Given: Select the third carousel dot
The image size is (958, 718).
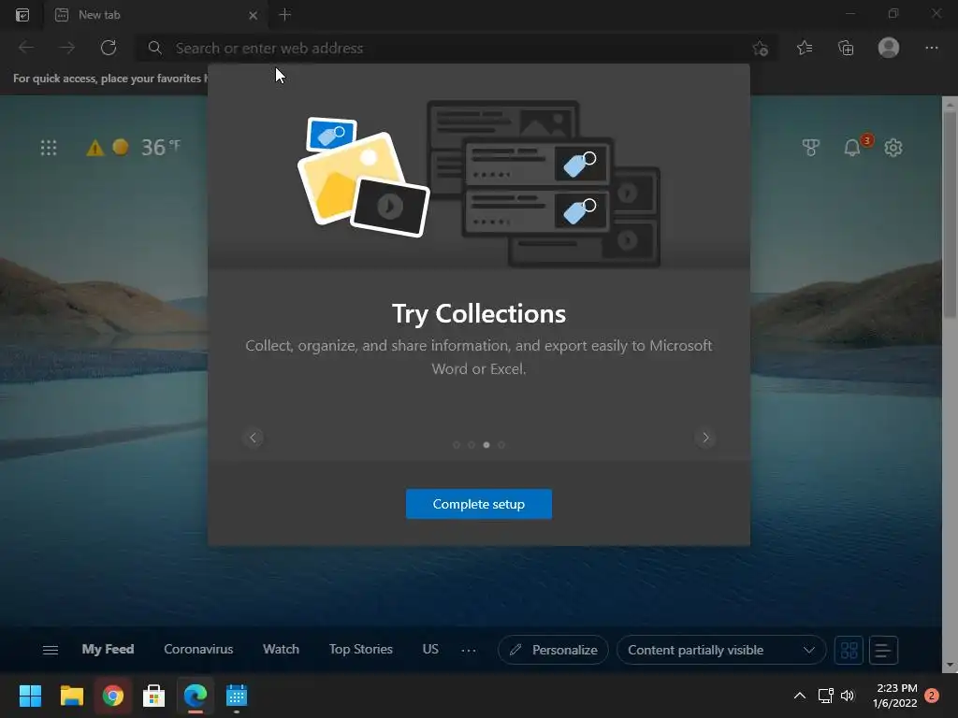Looking at the screenshot, I should [x=486, y=445].
